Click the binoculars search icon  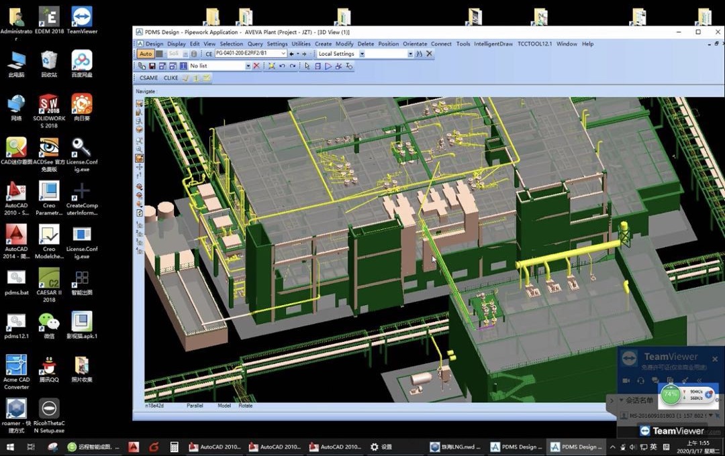[x=418, y=54]
